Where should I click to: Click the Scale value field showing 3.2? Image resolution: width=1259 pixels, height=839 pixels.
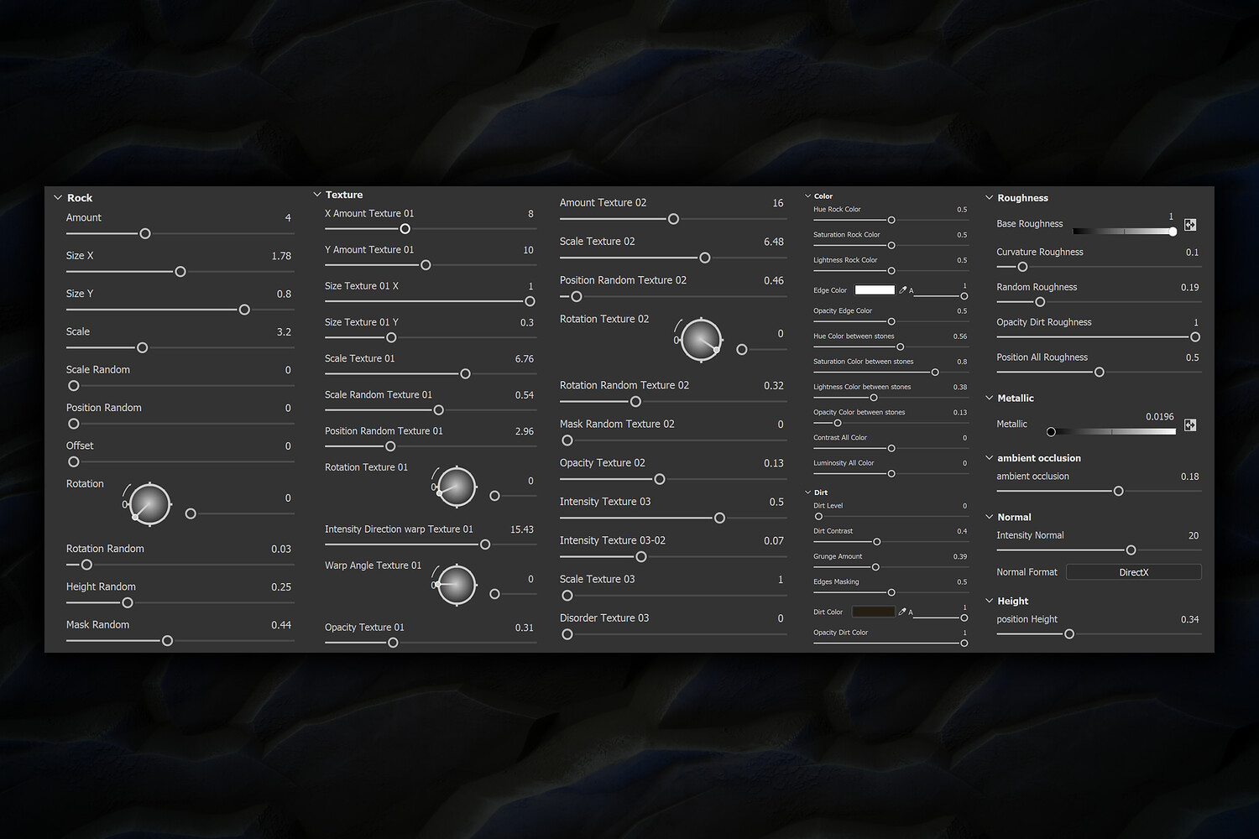284,332
